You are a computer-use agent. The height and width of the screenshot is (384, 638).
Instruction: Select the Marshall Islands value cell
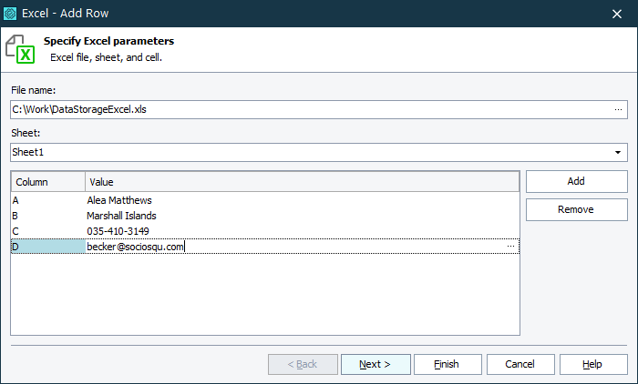122,216
